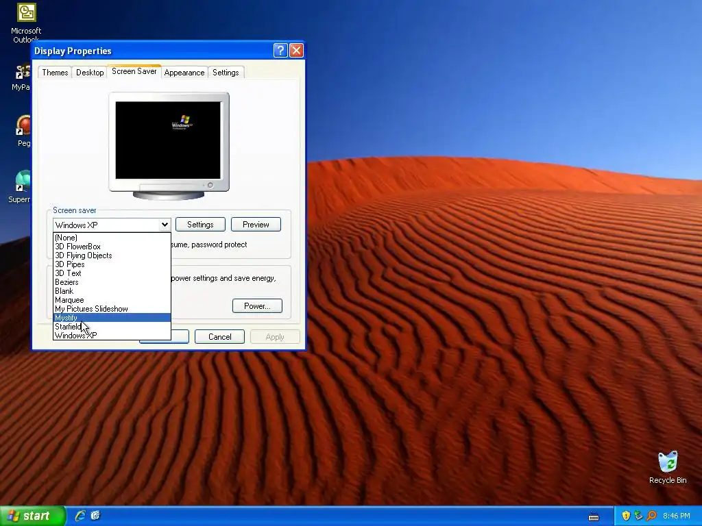
Task: Collapse the screen saver dropdown arrow
Action: point(165,225)
